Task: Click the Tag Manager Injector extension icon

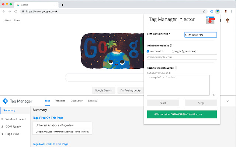Action: [x=218, y=11]
